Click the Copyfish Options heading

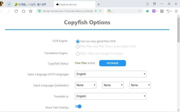click(x=87, y=22)
